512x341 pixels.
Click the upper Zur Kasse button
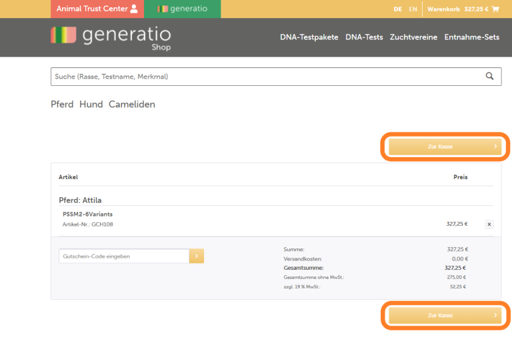pos(445,147)
